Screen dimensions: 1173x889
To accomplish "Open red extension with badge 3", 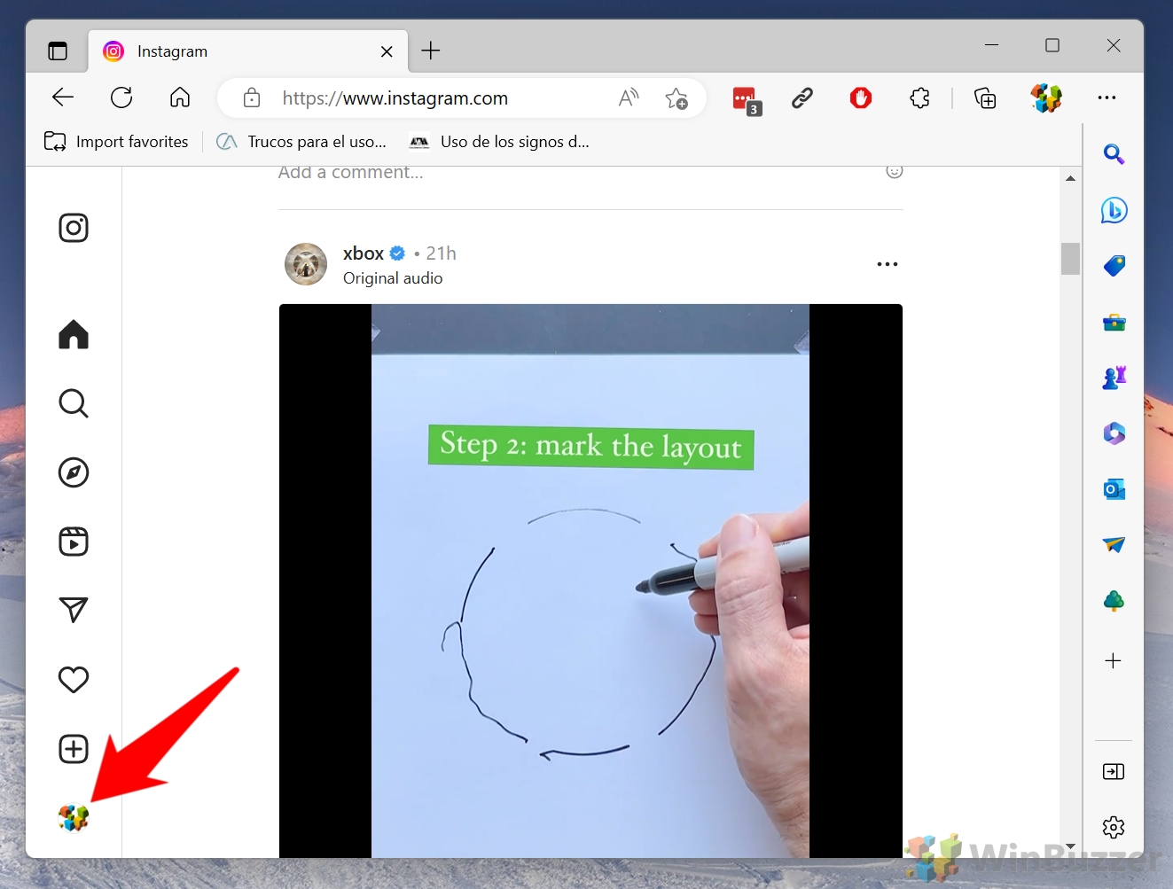I will (747, 100).
